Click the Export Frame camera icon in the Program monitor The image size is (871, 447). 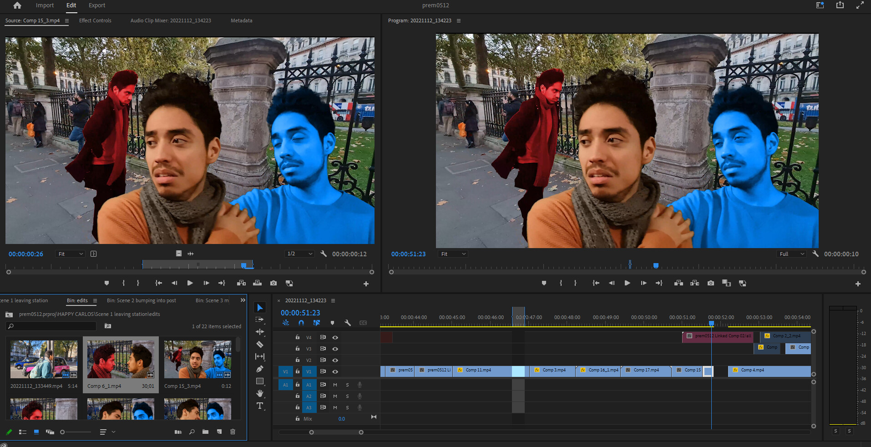(x=710, y=283)
